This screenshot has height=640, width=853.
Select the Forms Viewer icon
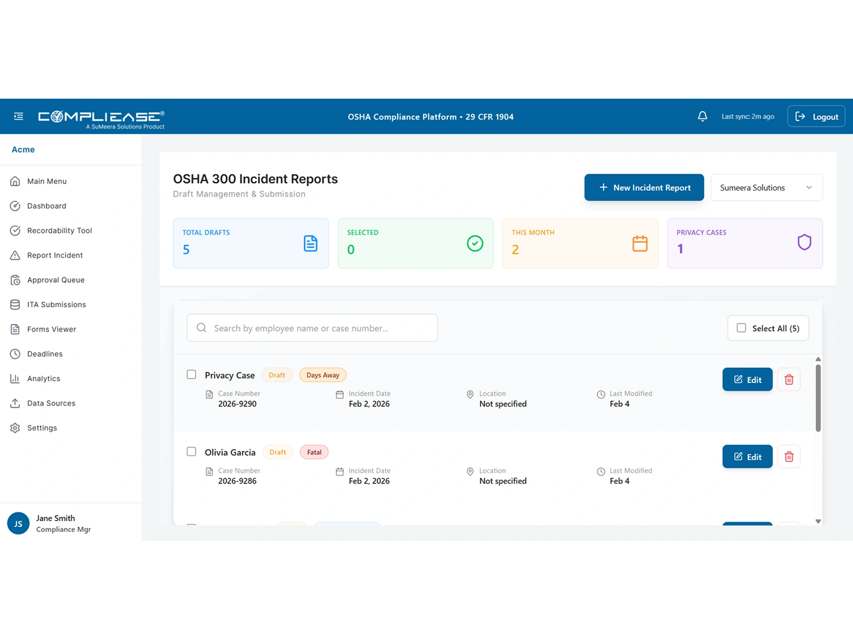click(x=14, y=329)
